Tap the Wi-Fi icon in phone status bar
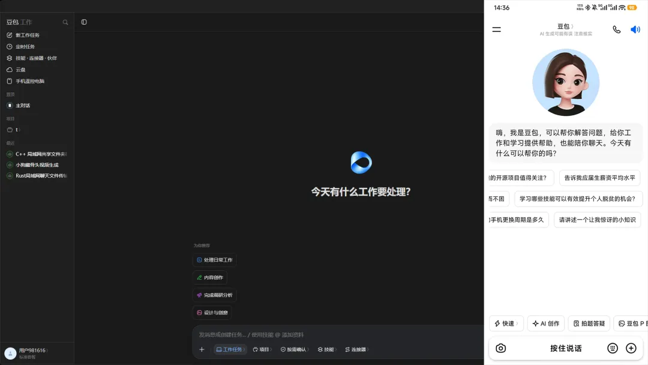This screenshot has width=648, height=365. point(622,7)
